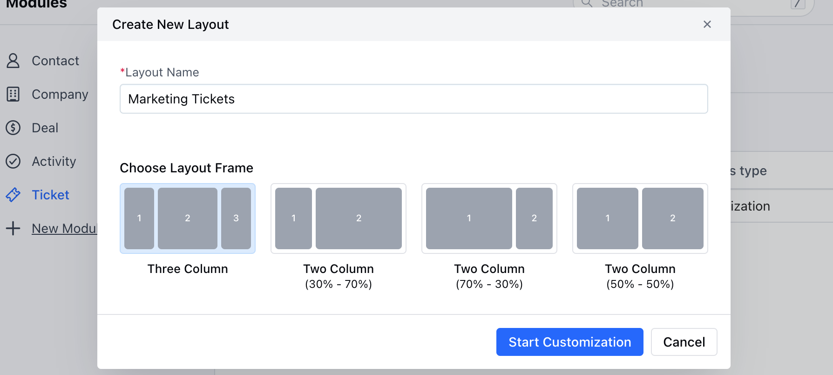Click the Ticket icon in sidebar

click(x=13, y=195)
